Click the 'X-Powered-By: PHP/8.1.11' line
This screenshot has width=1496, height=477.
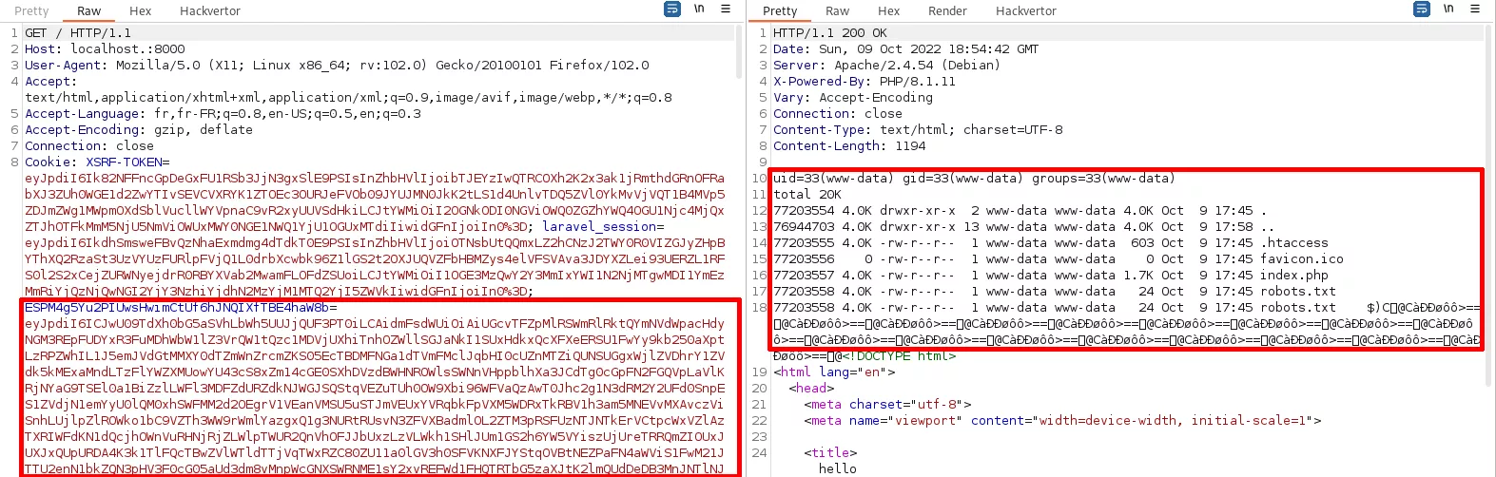point(865,82)
